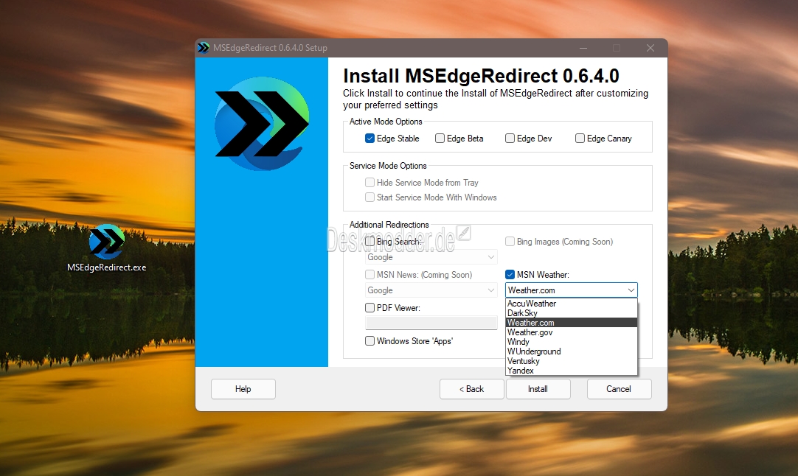Uncheck the Edge Stable checkbox
Viewport: 798px width, 476px height.
tap(370, 139)
